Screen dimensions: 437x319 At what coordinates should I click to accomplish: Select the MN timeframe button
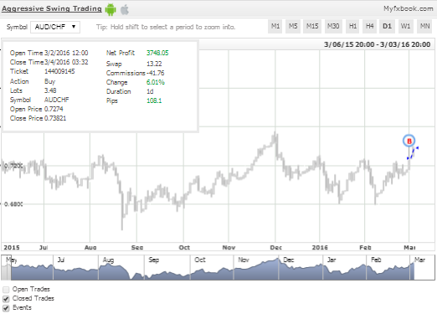pos(424,27)
